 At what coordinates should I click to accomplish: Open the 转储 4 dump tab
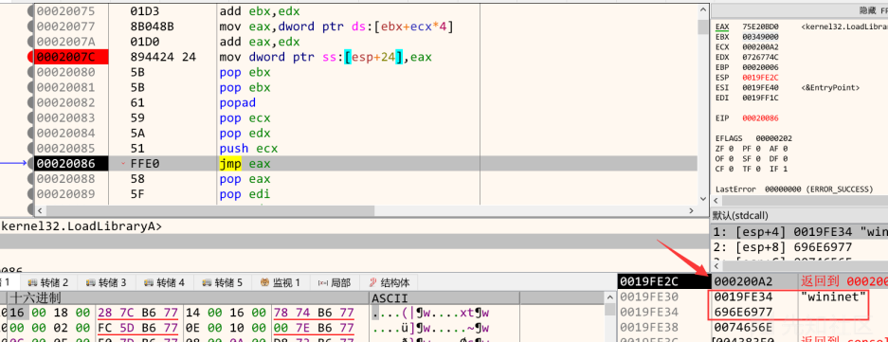pos(164,282)
